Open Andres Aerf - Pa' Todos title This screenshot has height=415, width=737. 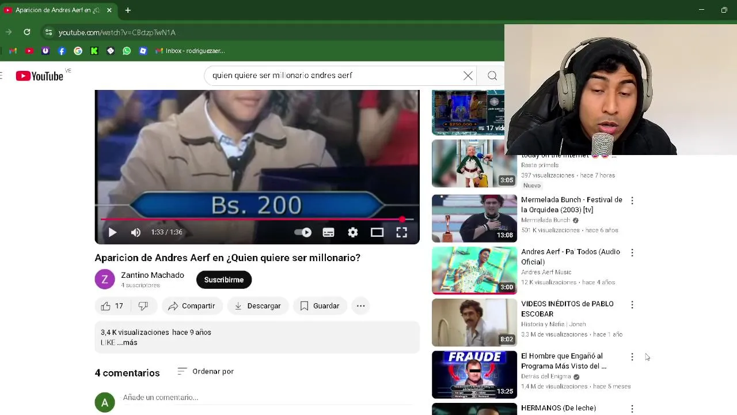[571, 256]
